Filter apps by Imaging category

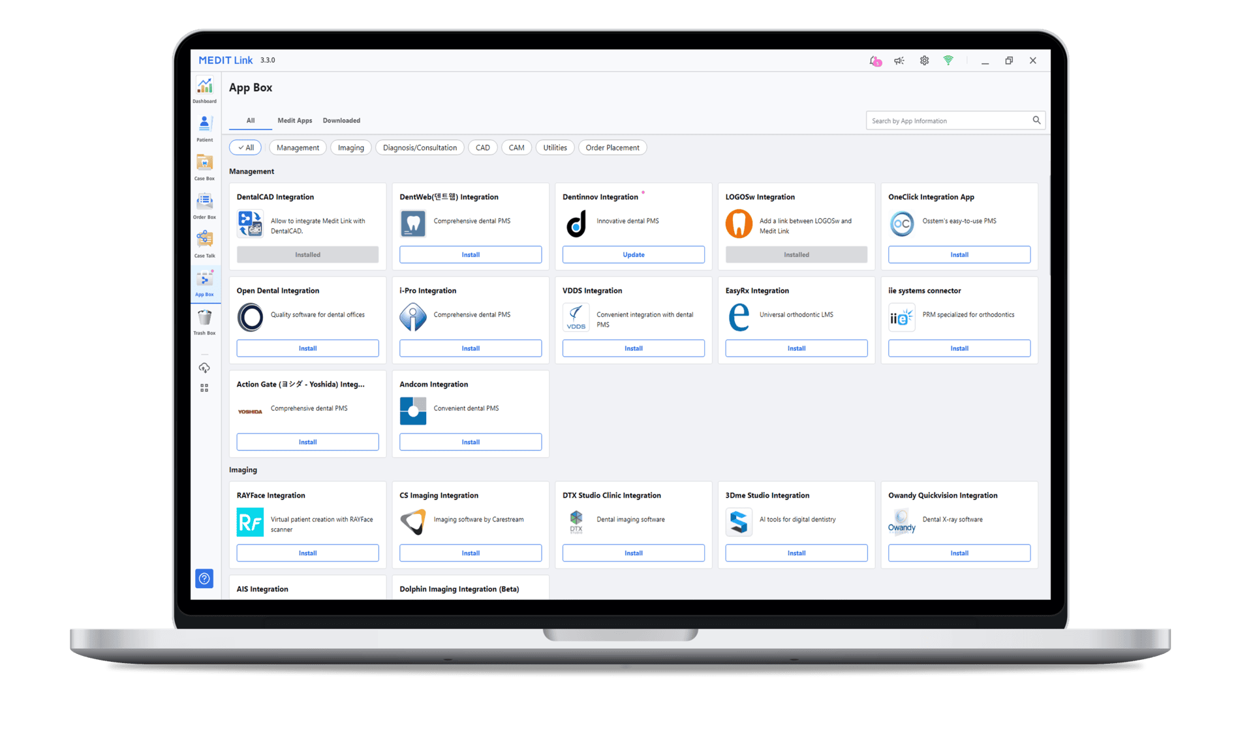click(351, 148)
